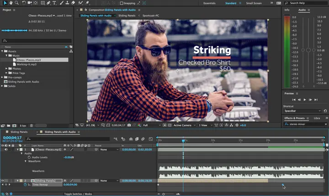Image resolution: width=329 pixels, height=196 pixels.
Task: Toggle audio for Chess-Pieces.mp3 layer
Action: click(x=6, y=149)
